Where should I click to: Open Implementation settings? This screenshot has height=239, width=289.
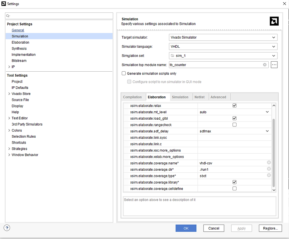click(x=24, y=55)
